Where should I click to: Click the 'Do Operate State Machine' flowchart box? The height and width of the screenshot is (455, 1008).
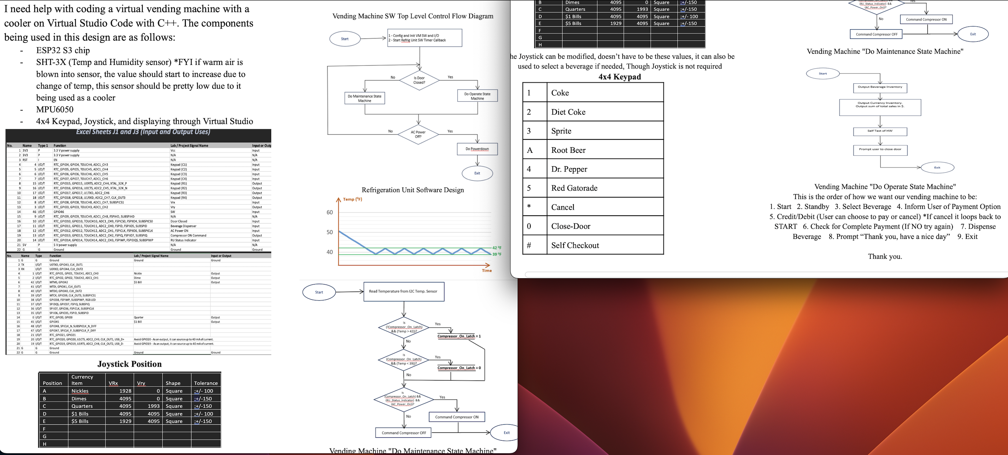[477, 96]
